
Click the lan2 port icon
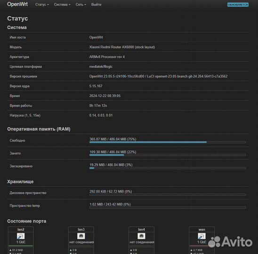[x=21, y=236]
